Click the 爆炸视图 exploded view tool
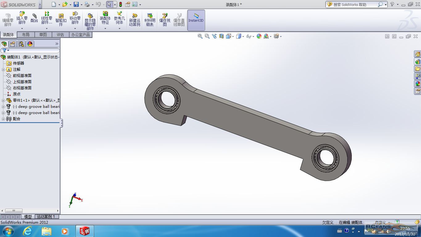 tap(165, 20)
